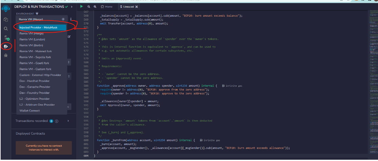Expand the panel title chevron arrow
This screenshot has height=161, width=378.
click(x=72, y=7)
